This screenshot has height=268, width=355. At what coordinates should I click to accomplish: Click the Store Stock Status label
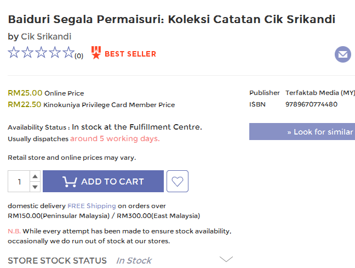pos(57,260)
